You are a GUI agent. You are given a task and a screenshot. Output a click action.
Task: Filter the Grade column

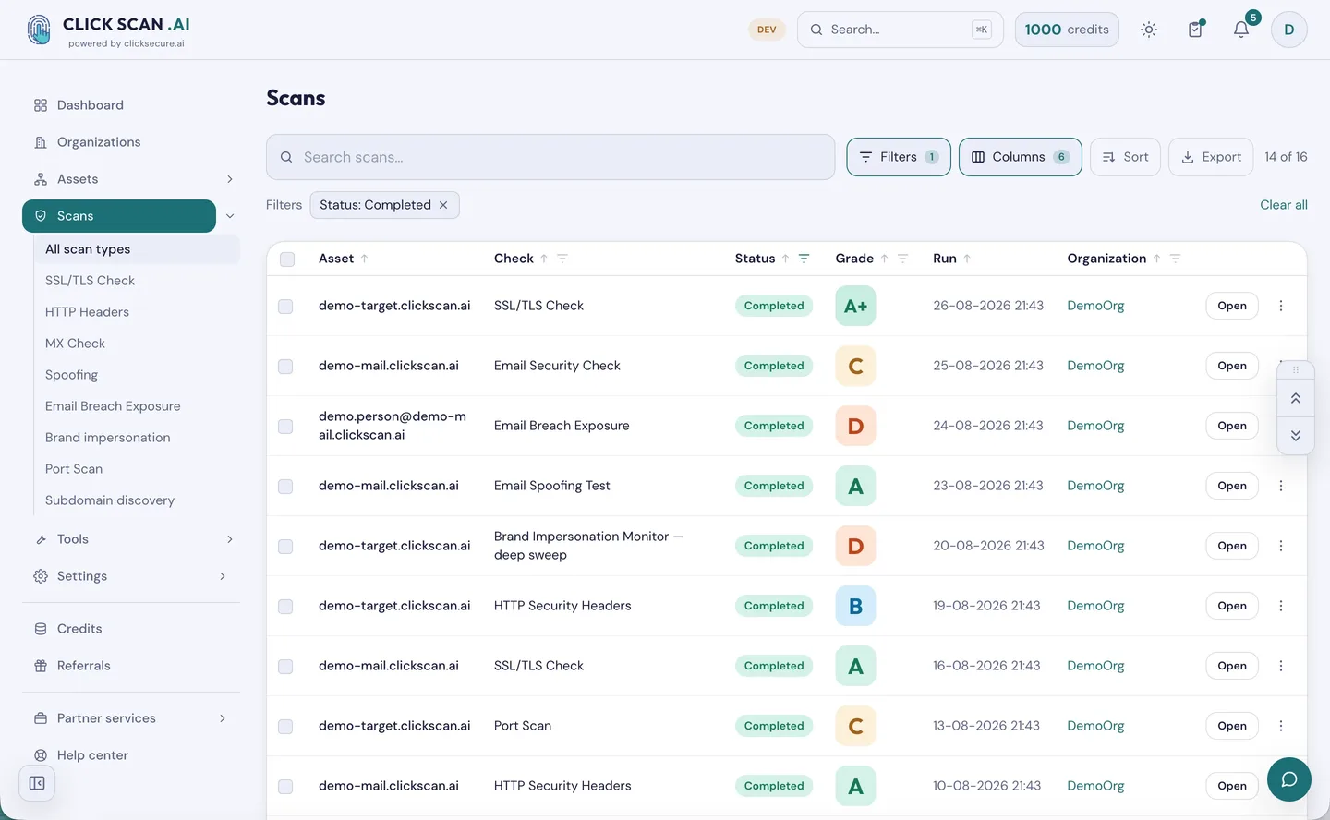click(x=903, y=259)
